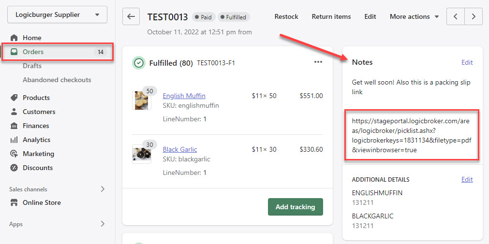Click the Analytics bar chart icon
This screenshot has height=244, width=489.
pyautogui.click(x=14, y=140)
